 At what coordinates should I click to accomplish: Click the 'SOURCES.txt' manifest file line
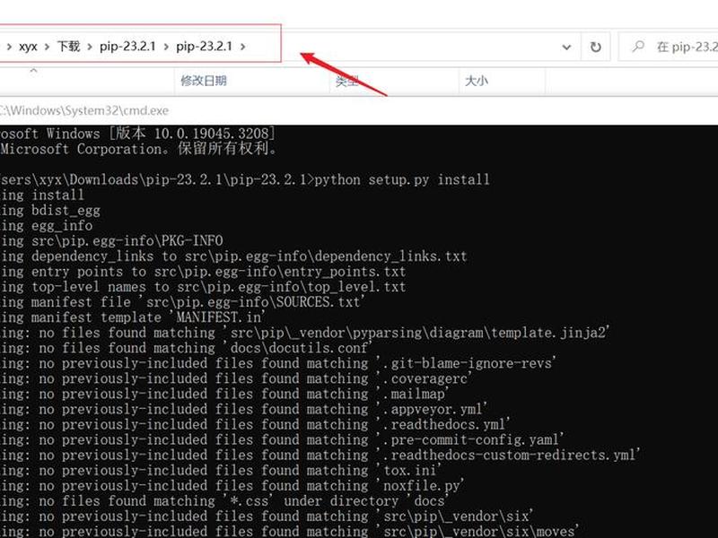click(182, 302)
